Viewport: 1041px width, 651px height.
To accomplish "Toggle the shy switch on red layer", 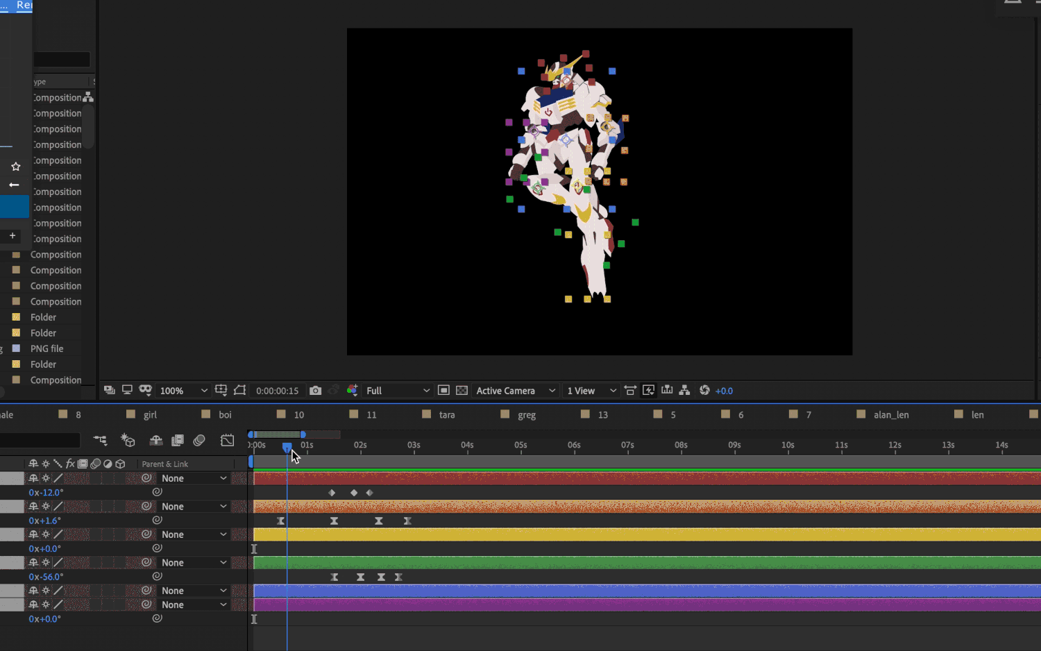I will [33, 478].
